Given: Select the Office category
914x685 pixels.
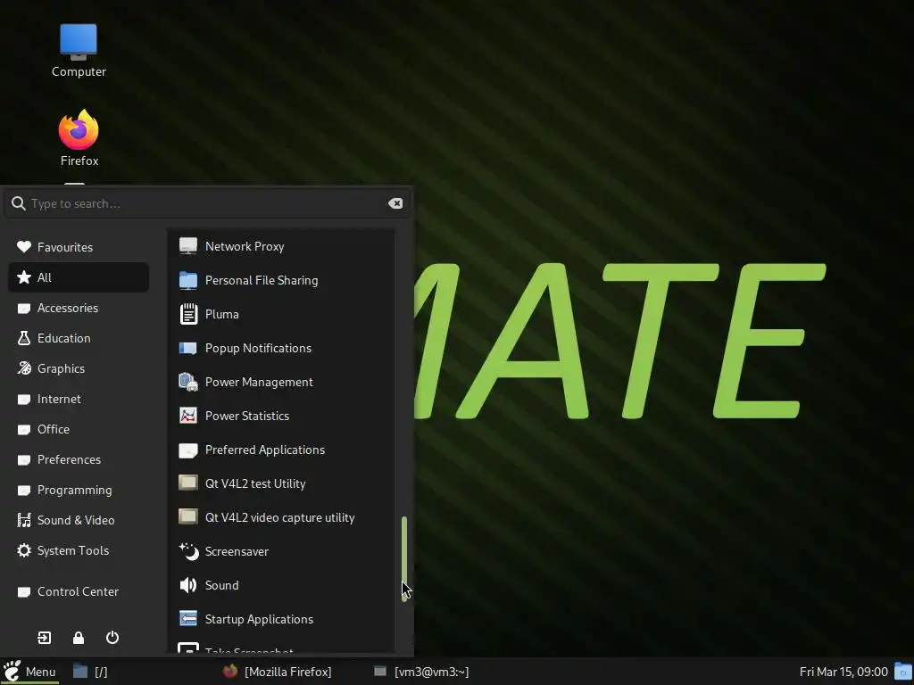Looking at the screenshot, I should point(79,429).
